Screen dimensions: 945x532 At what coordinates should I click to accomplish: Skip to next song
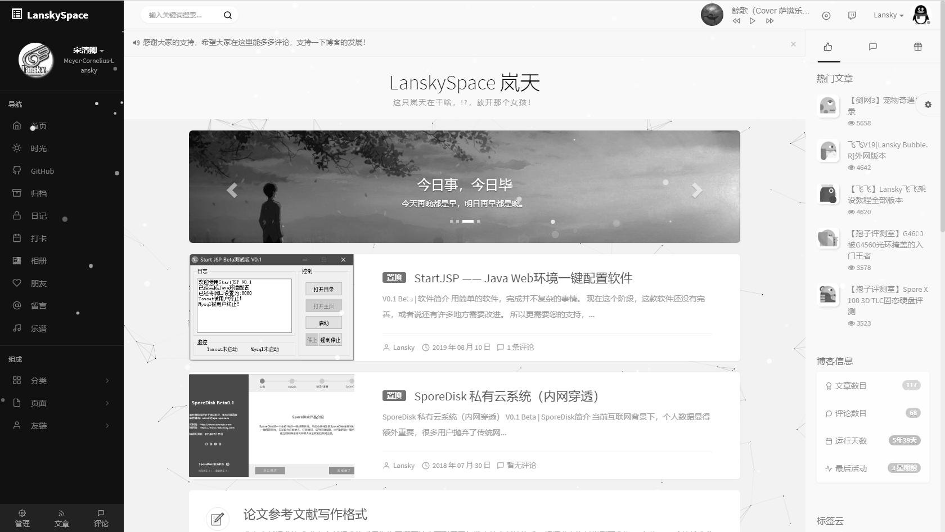click(x=769, y=21)
